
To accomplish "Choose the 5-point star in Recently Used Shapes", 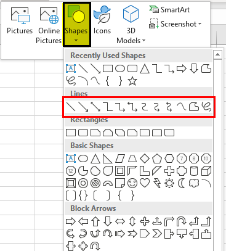I will pos(132,81).
